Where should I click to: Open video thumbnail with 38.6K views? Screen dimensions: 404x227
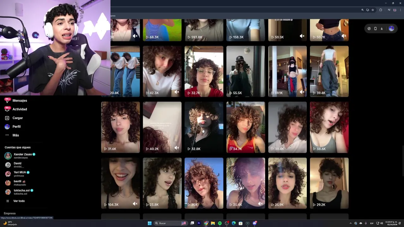pyautogui.click(x=329, y=127)
